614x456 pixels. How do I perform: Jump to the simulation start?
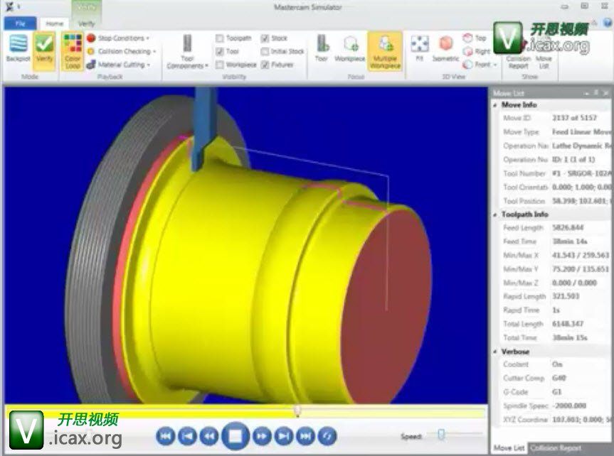(165, 435)
